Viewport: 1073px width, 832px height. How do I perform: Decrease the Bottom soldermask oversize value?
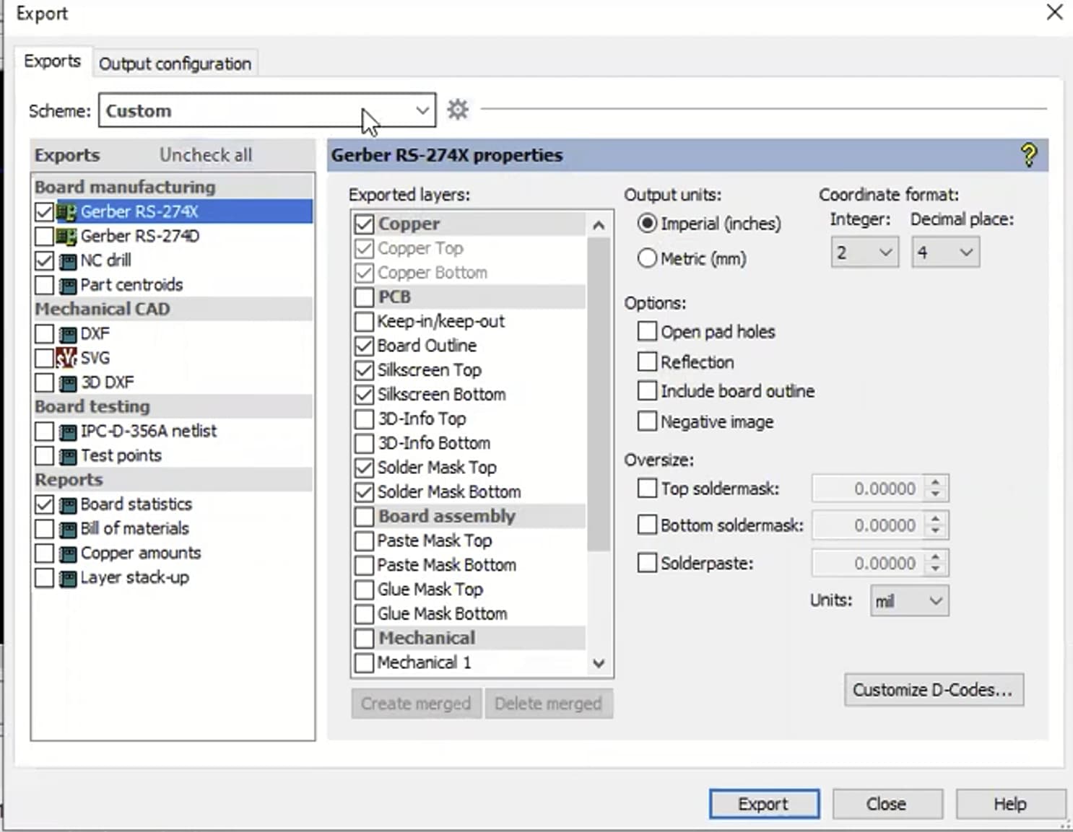(x=936, y=532)
